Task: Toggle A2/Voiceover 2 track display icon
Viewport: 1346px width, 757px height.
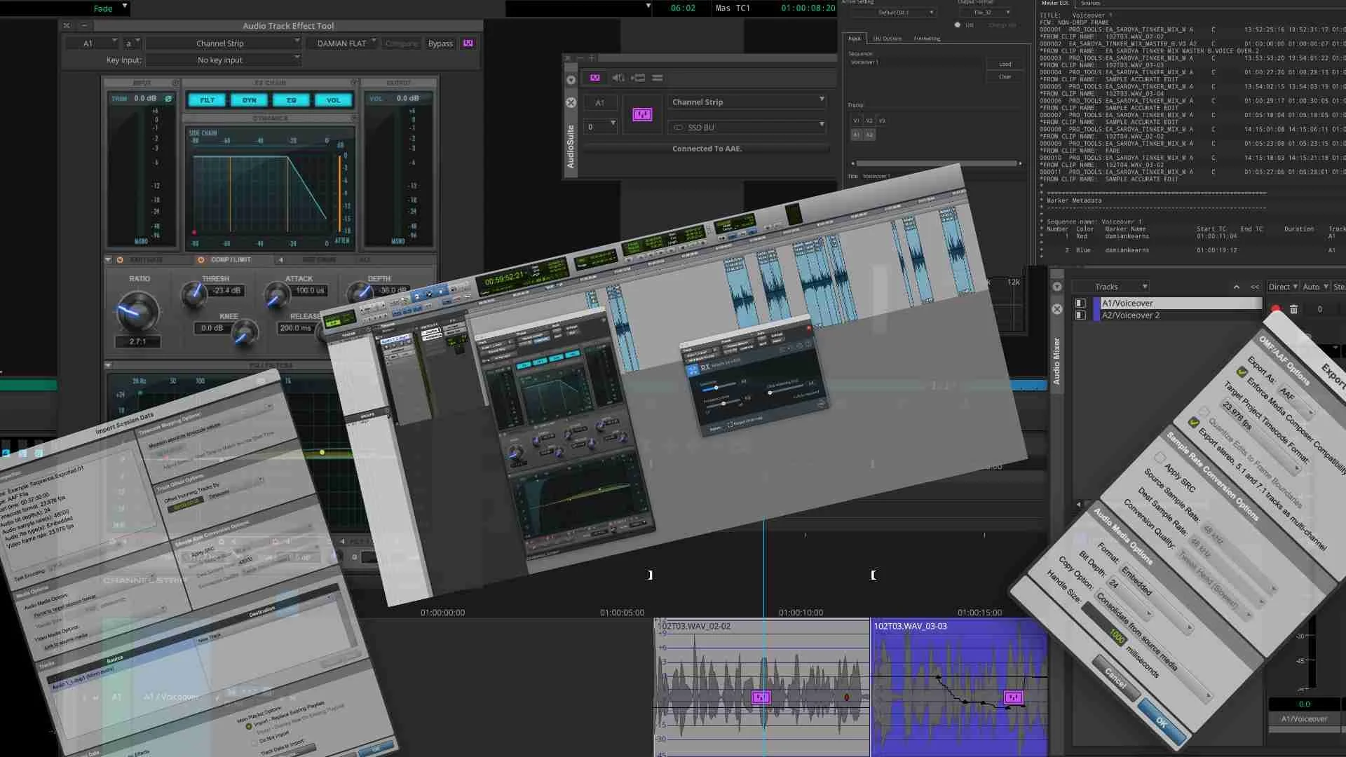Action: pos(1080,315)
